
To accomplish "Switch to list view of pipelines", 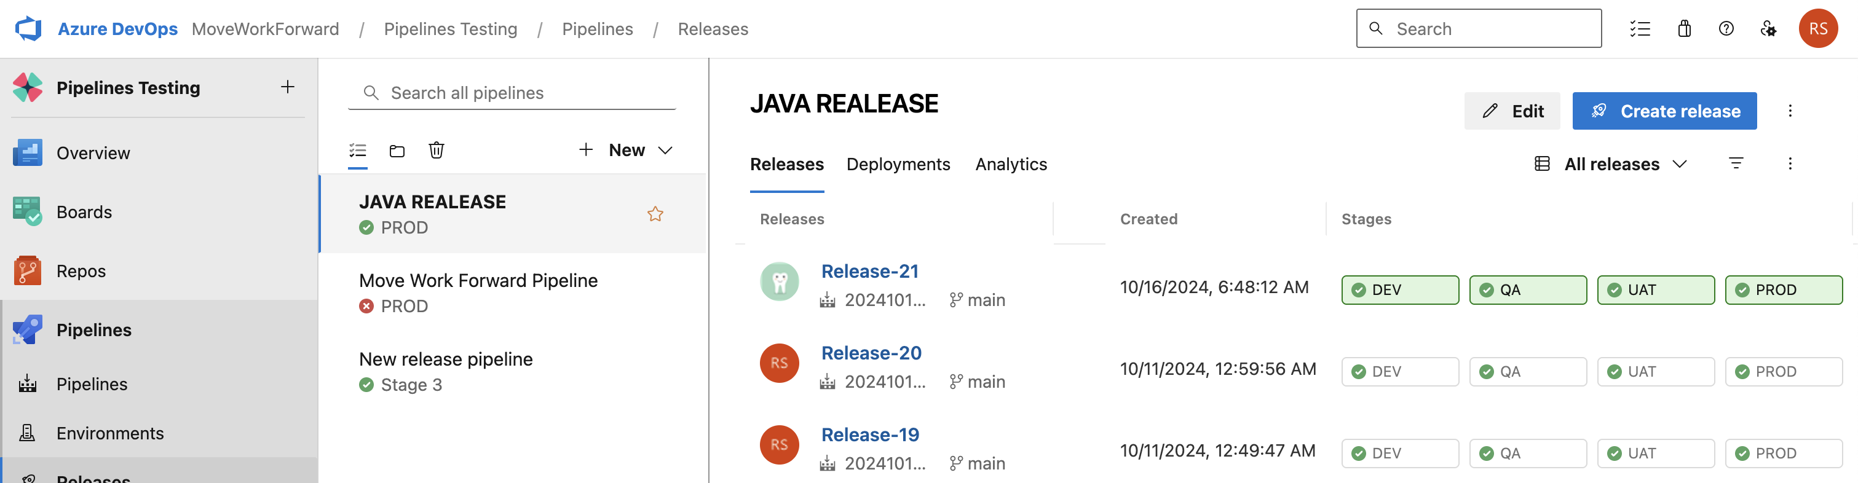I will point(358,151).
